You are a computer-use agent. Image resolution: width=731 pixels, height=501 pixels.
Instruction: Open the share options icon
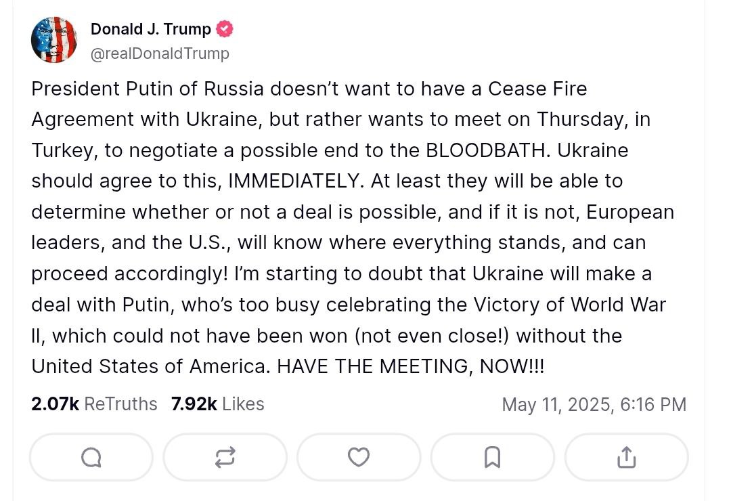[626, 458]
